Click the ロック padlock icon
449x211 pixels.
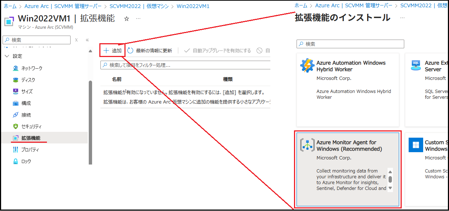tap(16, 161)
